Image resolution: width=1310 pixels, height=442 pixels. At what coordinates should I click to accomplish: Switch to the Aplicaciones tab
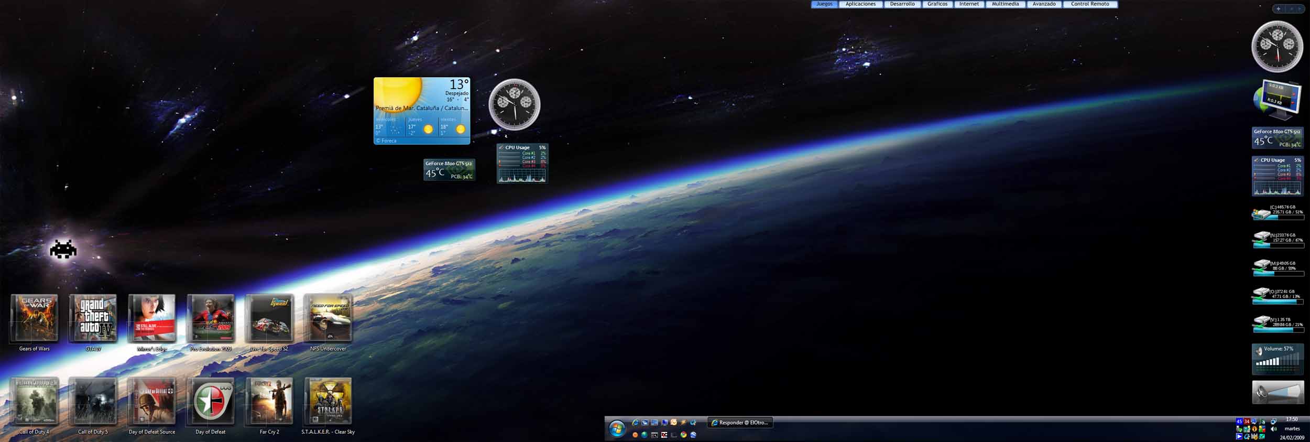(x=860, y=4)
